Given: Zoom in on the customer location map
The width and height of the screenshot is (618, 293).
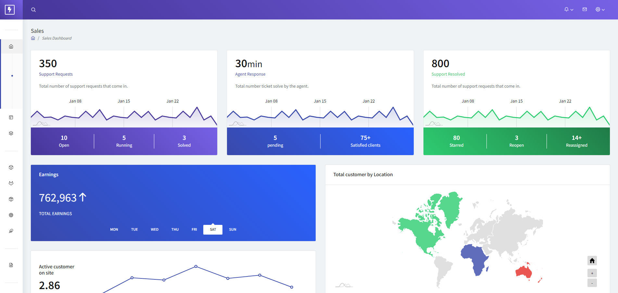Looking at the screenshot, I should (x=592, y=273).
